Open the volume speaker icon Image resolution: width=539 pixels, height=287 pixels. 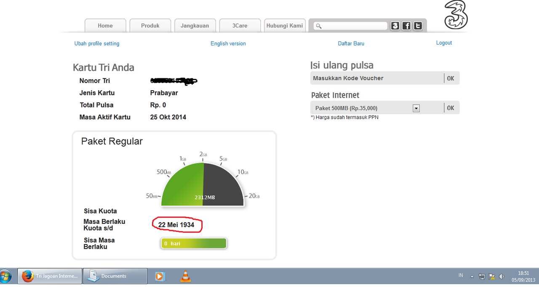501,277
